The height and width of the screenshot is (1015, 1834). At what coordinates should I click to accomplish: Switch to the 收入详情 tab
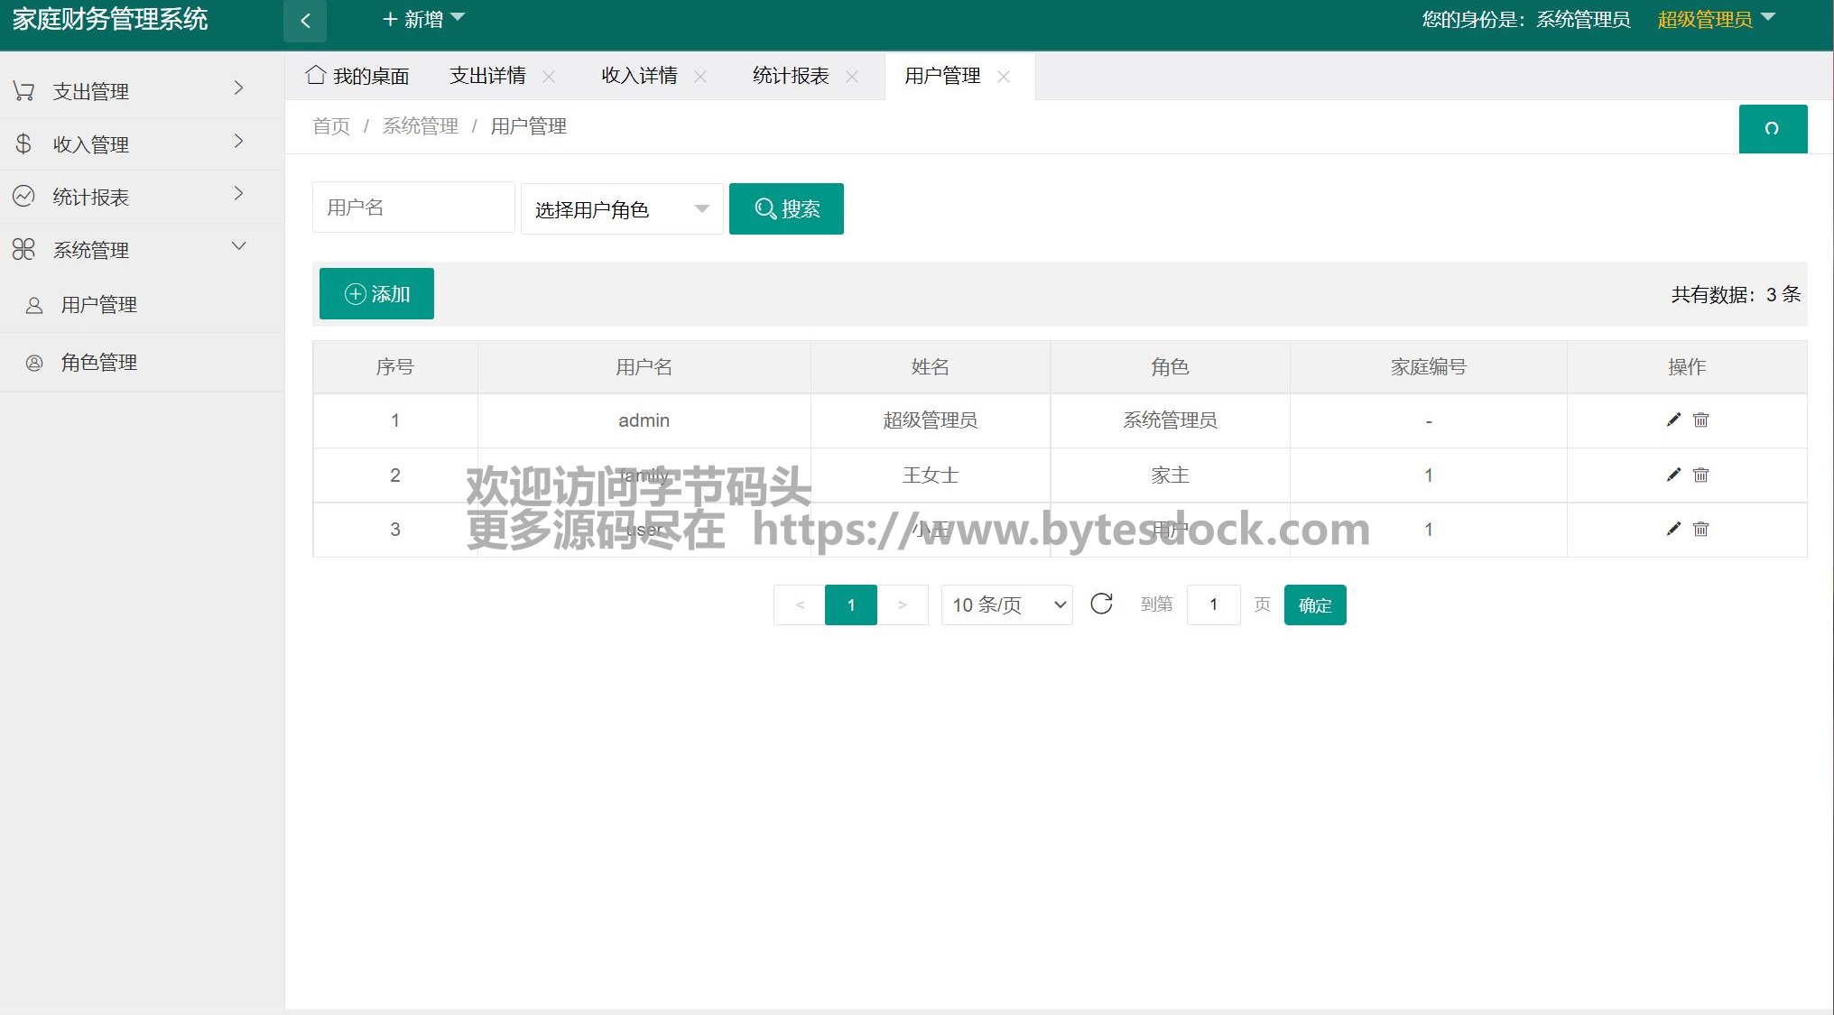(639, 76)
